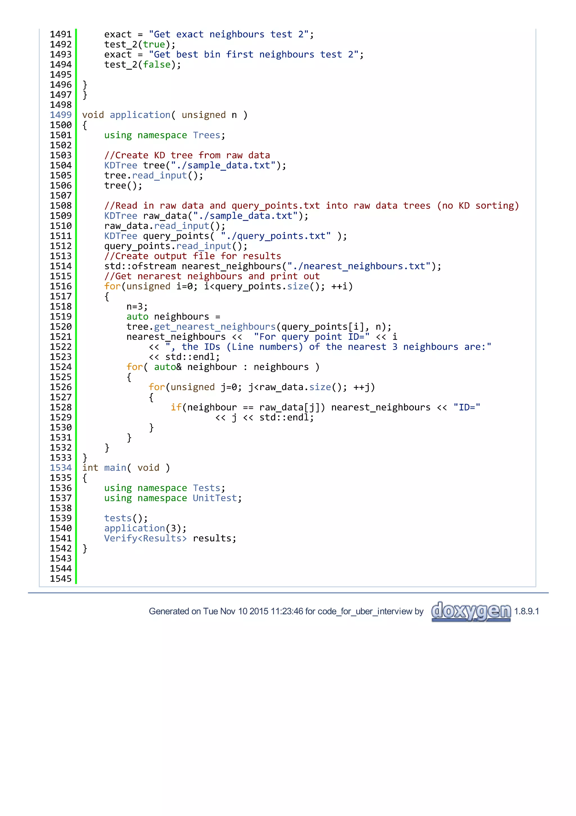Click 'tree();' on line 1506
The height and width of the screenshot is (816, 576).
pyautogui.click(x=123, y=186)
